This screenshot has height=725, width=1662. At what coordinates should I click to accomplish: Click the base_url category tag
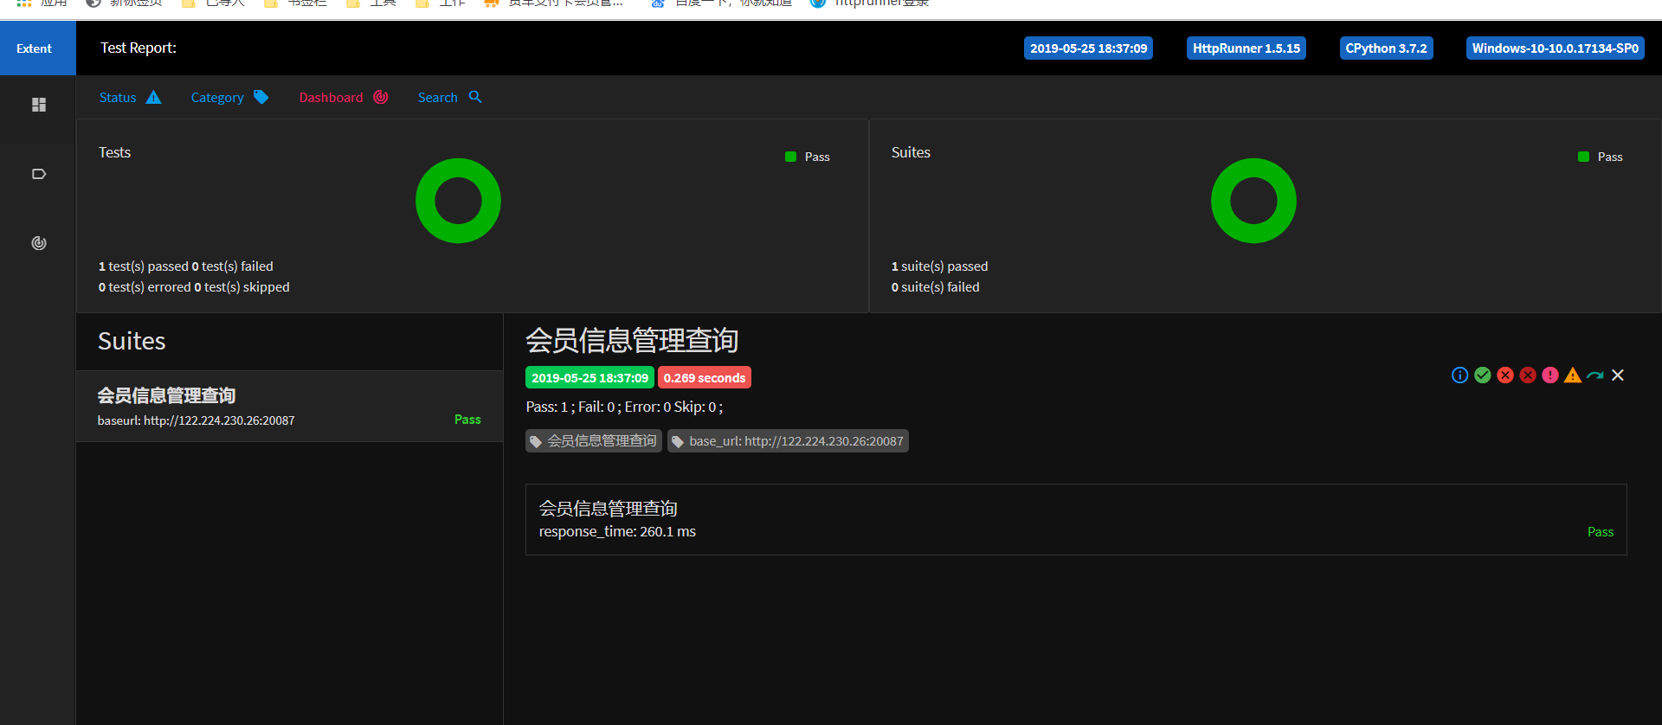point(788,441)
